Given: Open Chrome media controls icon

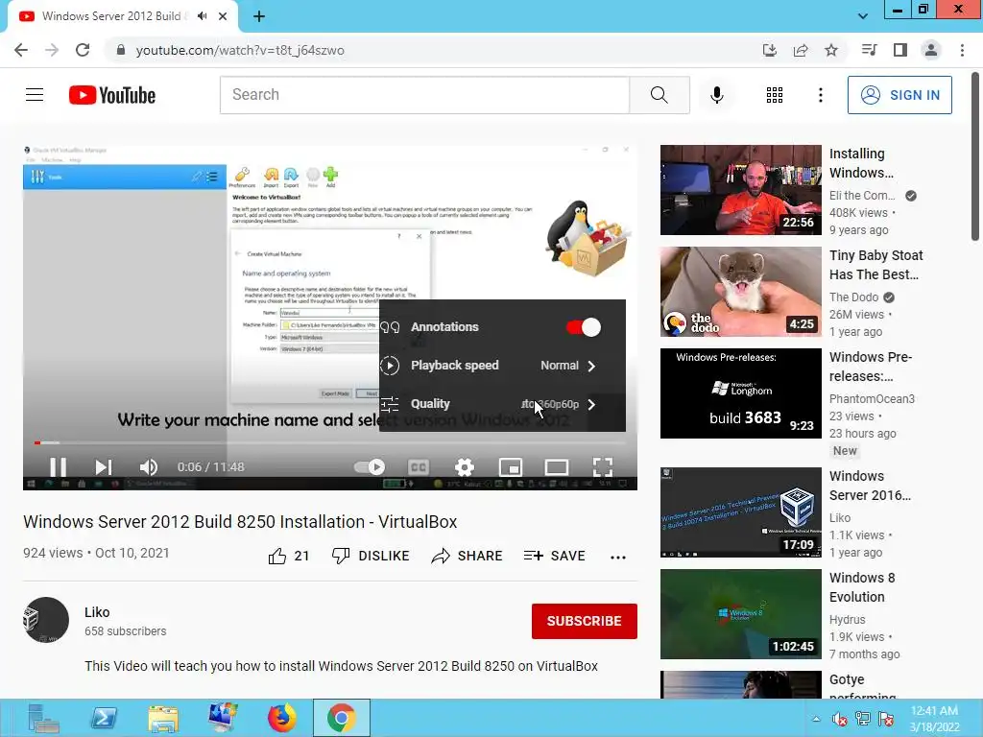Looking at the screenshot, I should point(869,50).
